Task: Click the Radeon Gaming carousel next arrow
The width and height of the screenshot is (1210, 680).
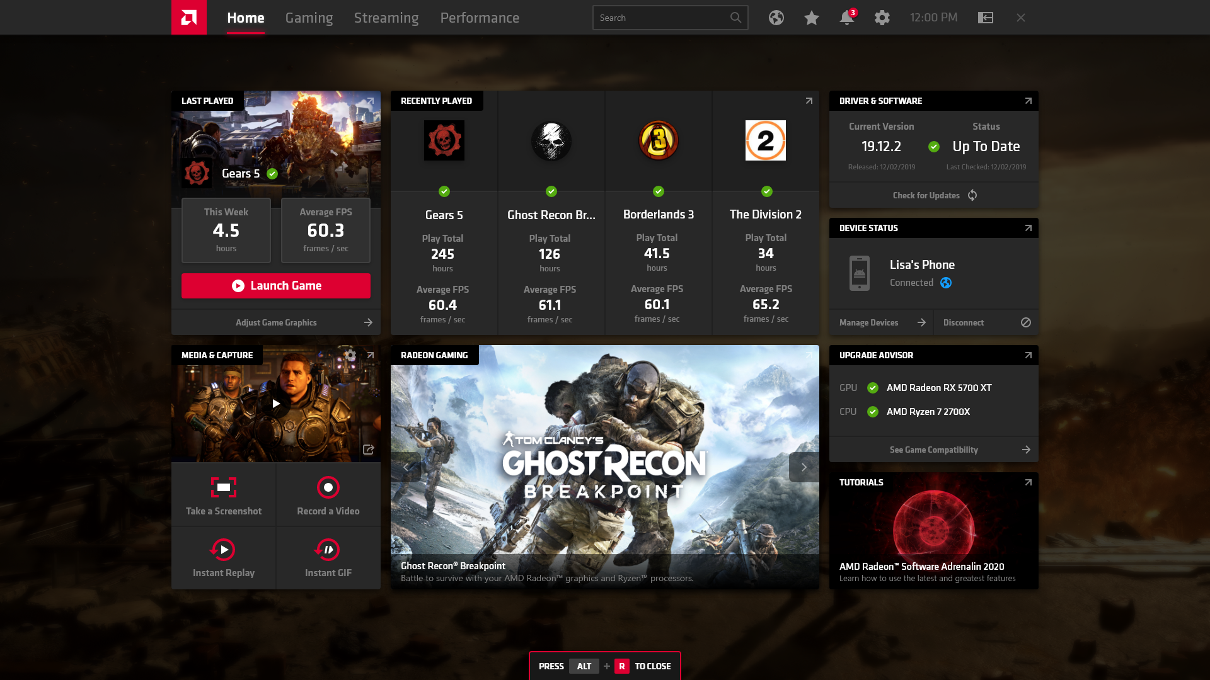Action: [x=804, y=467]
